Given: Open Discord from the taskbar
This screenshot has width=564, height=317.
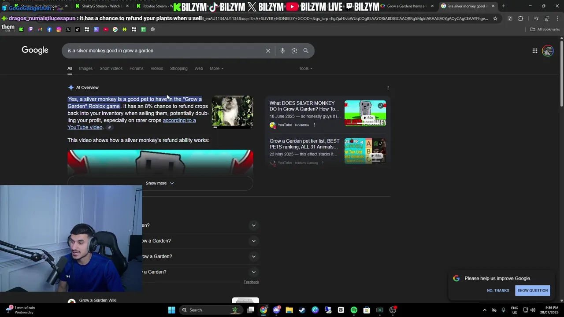Looking at the screenshot, I should pyautogui.click(x=276, y=310).
